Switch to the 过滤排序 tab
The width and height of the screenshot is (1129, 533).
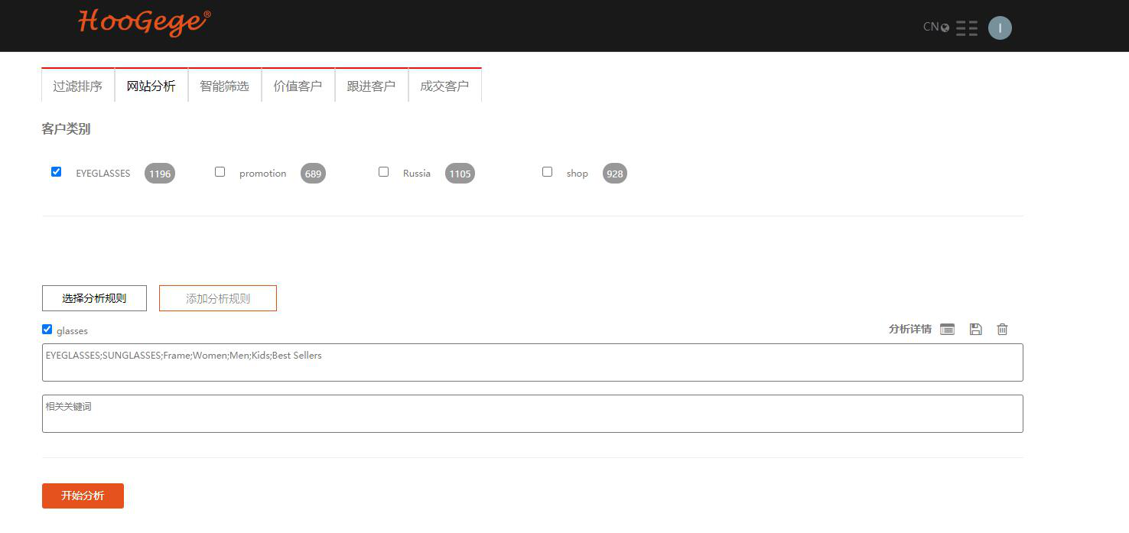pyautogui.click(x=77, y=86)
